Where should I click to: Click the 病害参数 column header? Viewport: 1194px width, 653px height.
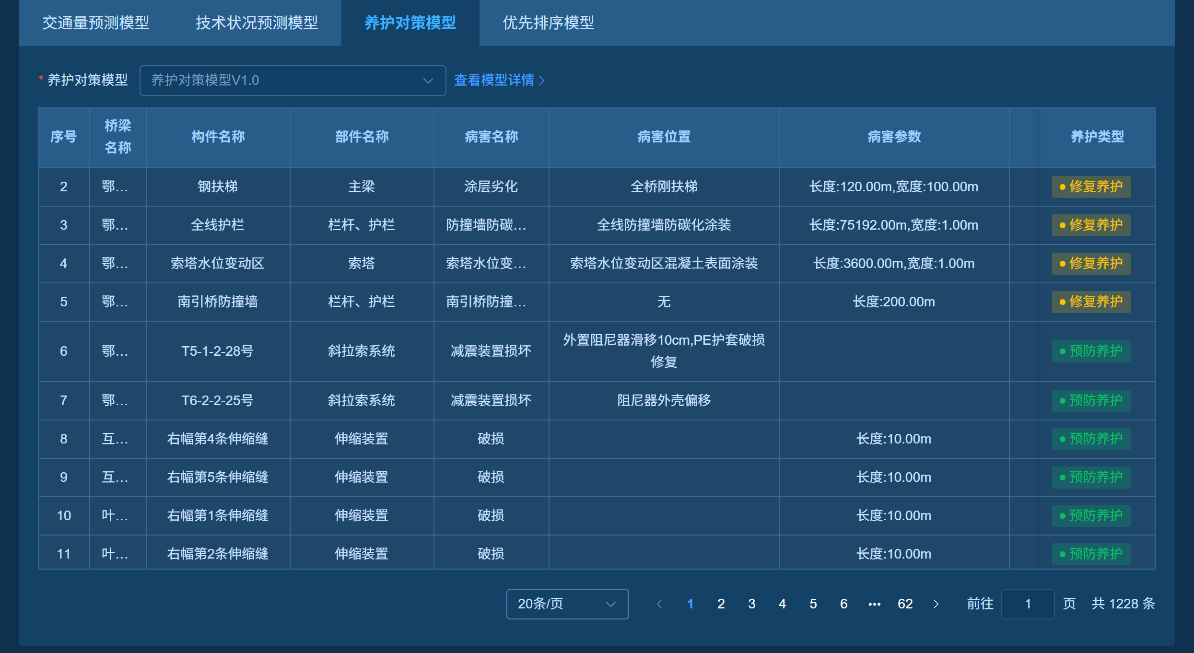[894, 137]
